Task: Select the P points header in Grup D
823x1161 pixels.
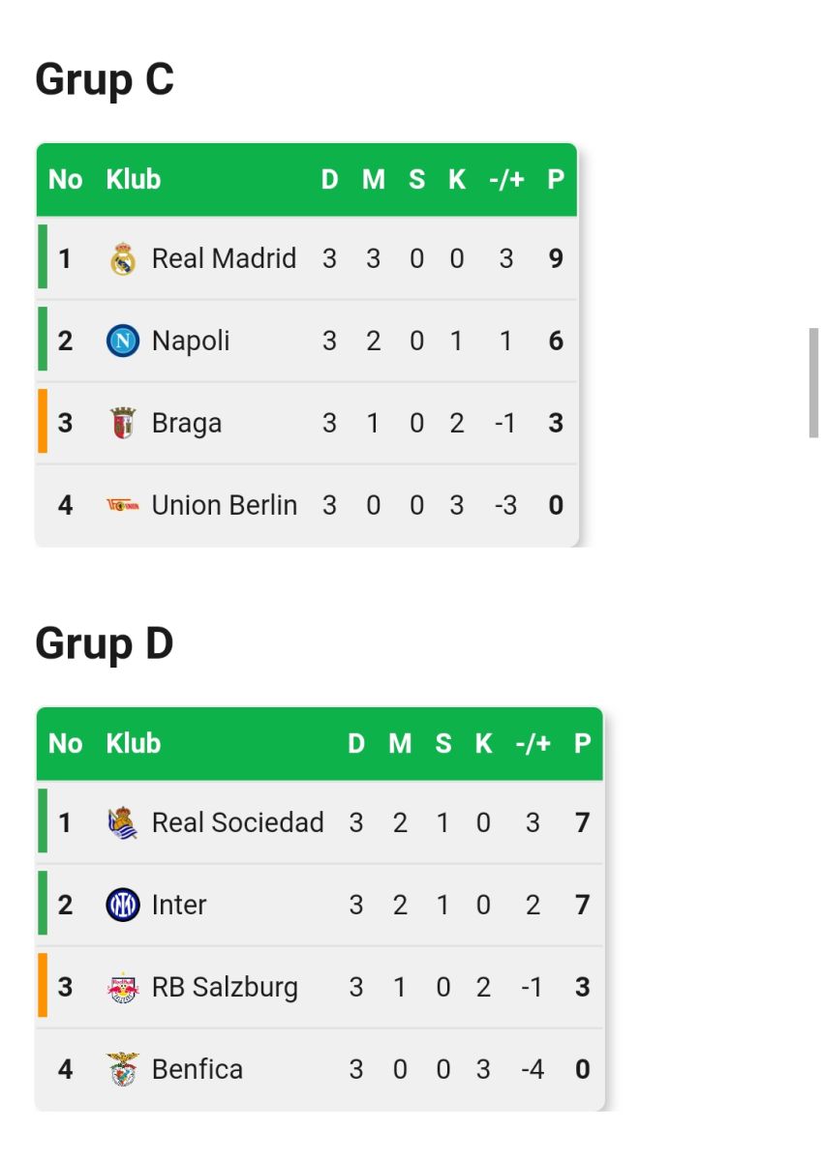Action: 582,743
